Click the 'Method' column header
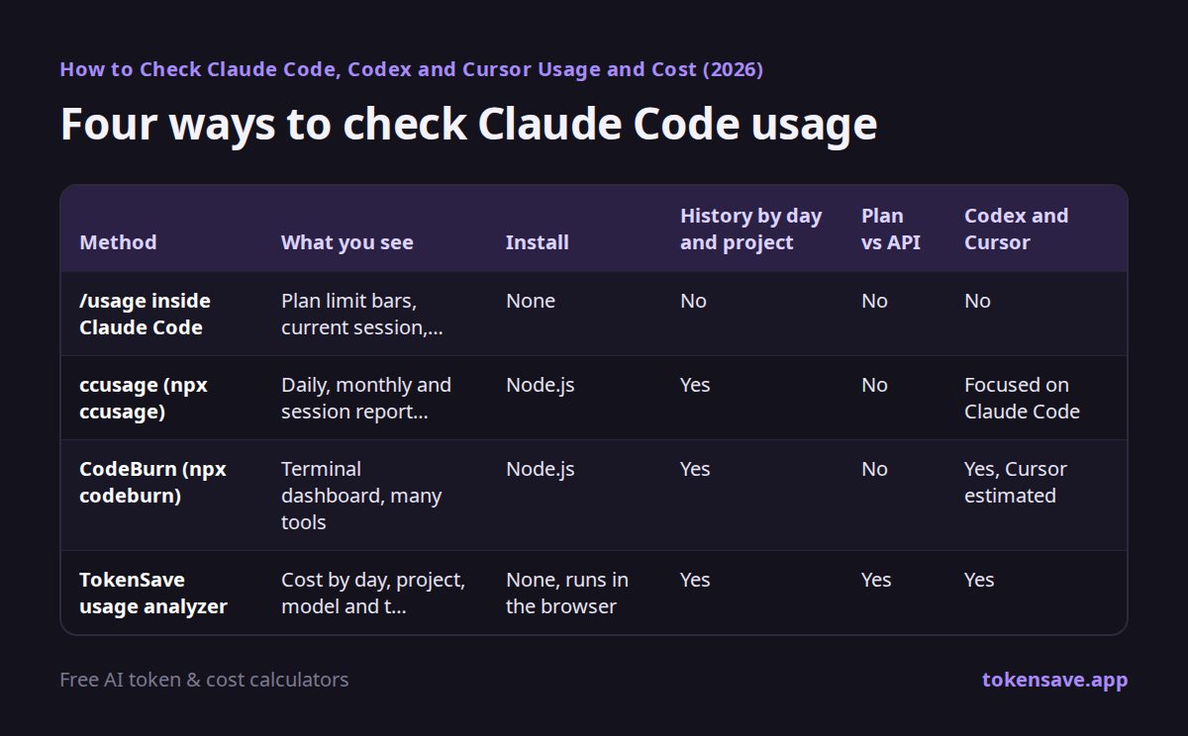The image size is (1188, 736). [x=118, y=242]
